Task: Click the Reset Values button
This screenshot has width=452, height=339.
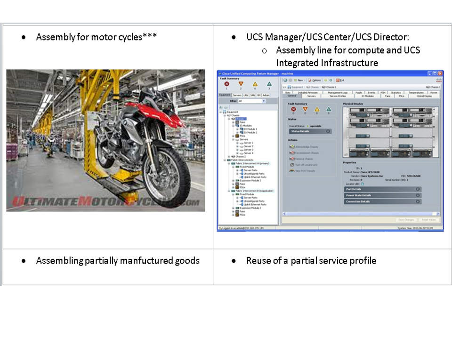Action: pos(428,219)
